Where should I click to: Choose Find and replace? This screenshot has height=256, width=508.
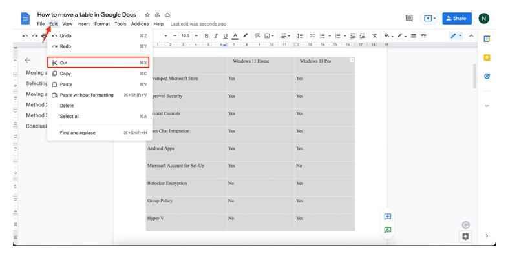[100, 133]
